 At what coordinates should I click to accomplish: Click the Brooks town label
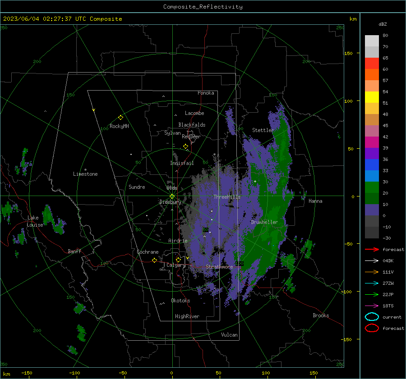(321, 315)
